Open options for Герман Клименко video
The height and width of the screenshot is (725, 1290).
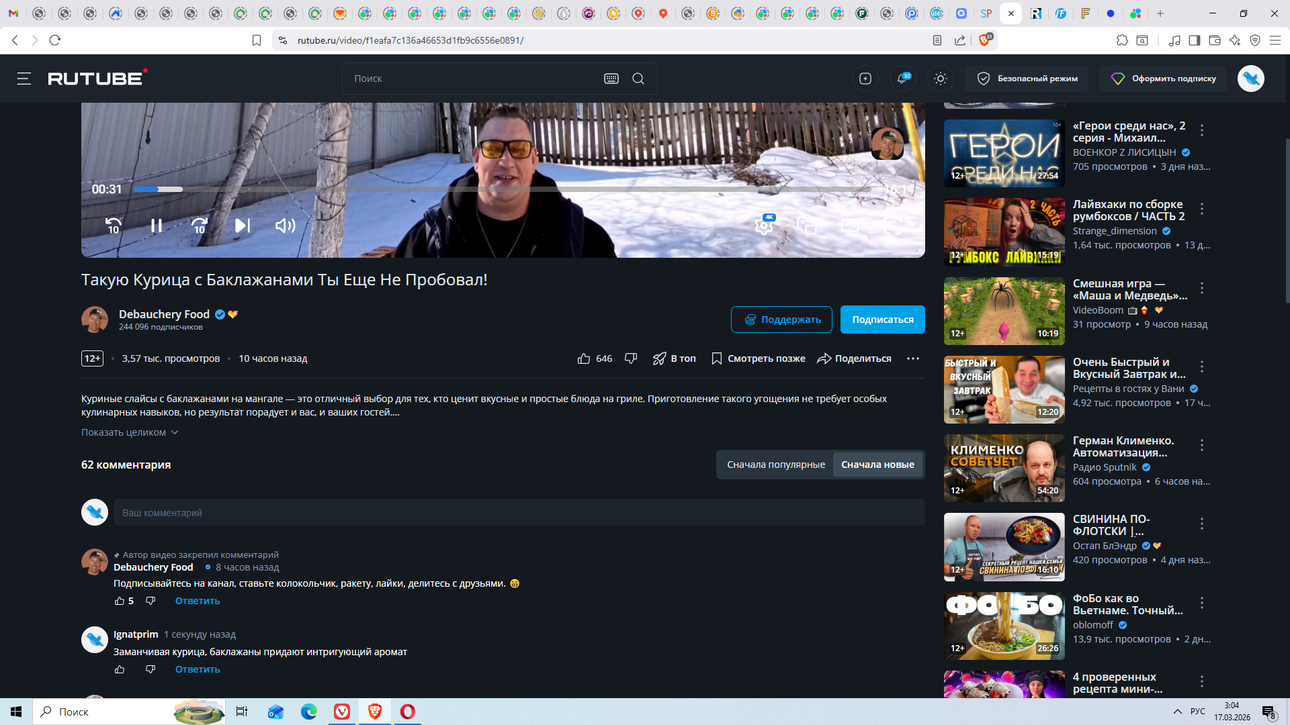click(1202, 445)
